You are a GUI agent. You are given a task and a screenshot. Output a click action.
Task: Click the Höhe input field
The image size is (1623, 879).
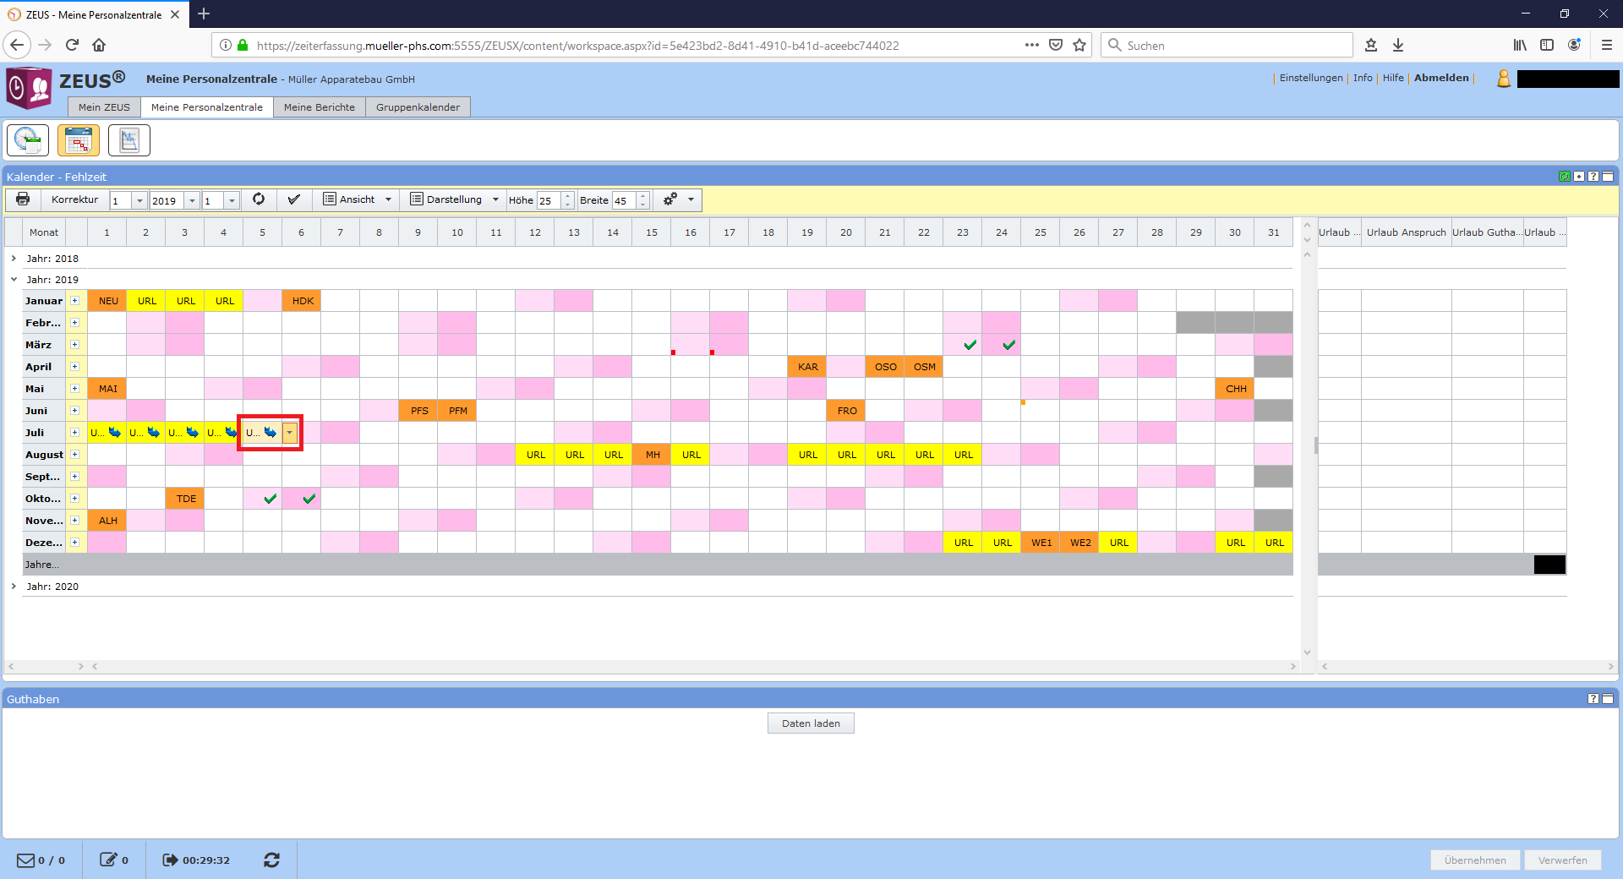548,200
